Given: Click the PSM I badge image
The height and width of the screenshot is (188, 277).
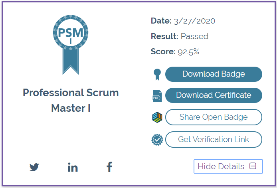Looking at the screenshot, I should click(71, 44).
